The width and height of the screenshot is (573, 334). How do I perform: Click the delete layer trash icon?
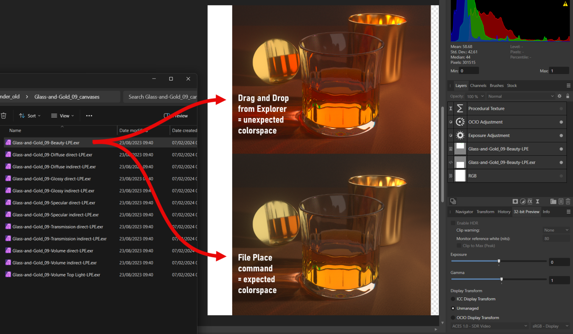point(568,201)
